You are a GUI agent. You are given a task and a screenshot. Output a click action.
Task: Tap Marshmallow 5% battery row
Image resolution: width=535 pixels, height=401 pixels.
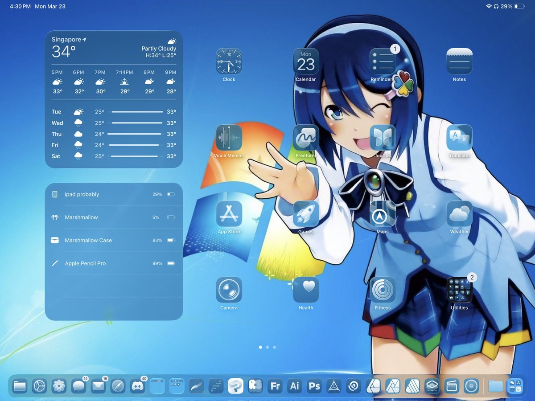[x=114, y=217]
